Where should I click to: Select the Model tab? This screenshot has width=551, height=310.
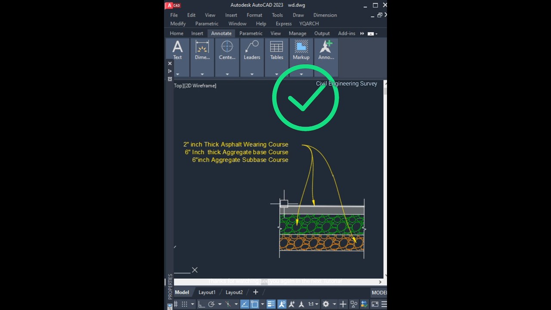coord(182,292)
